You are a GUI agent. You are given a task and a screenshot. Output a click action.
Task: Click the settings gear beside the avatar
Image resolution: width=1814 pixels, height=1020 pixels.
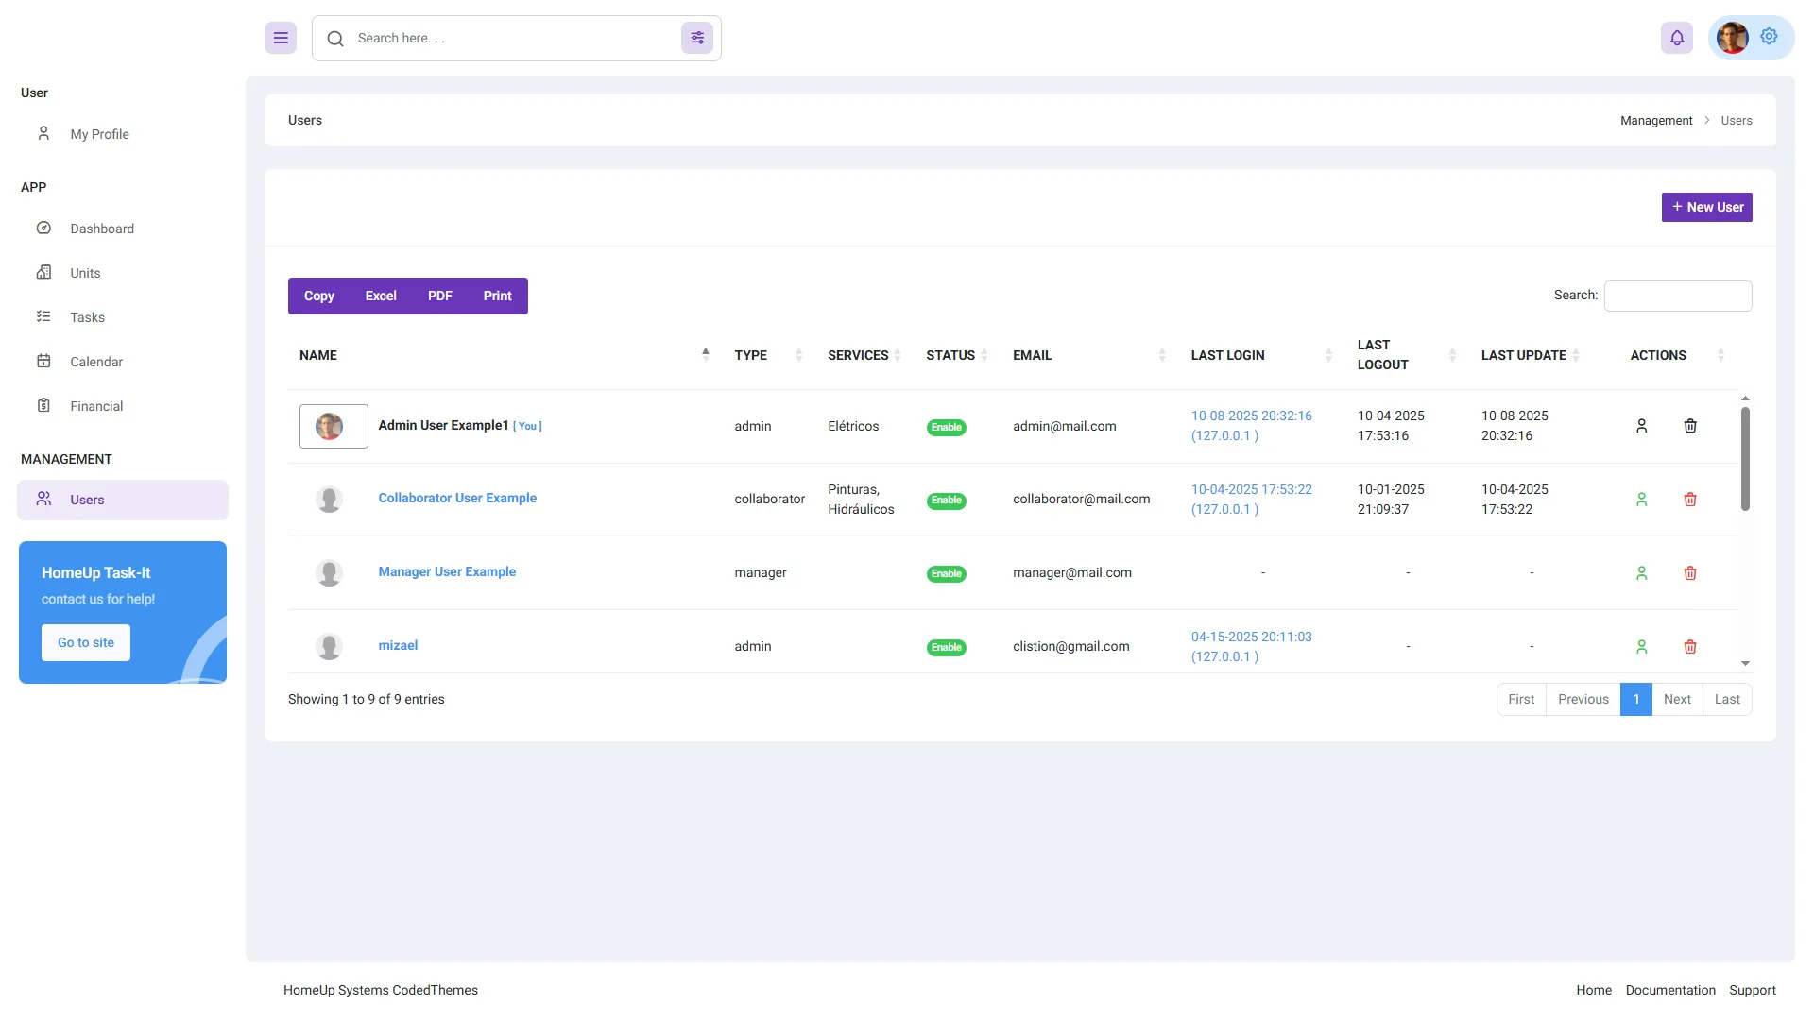[x=1769, y=37]
